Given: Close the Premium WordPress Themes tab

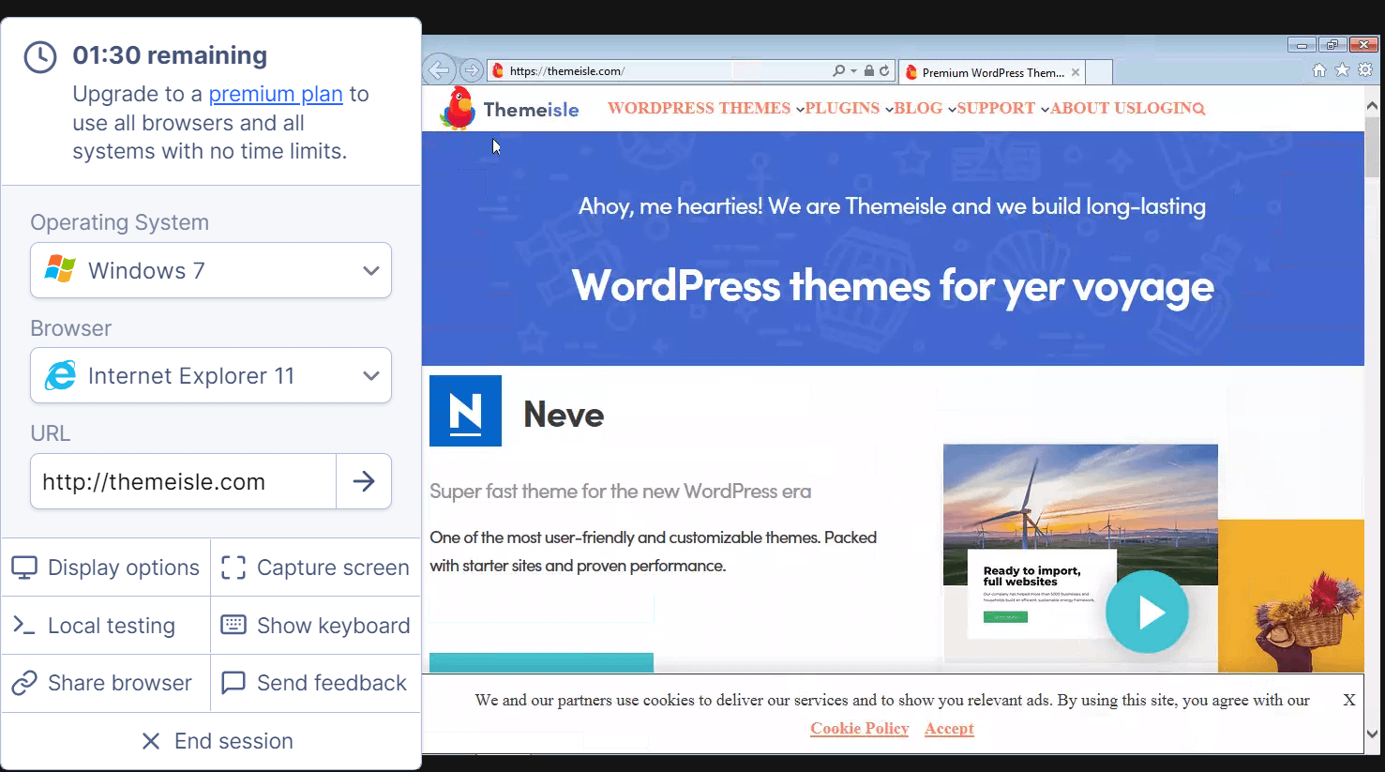Looking at the screenshot, I should pos(1076,72).
